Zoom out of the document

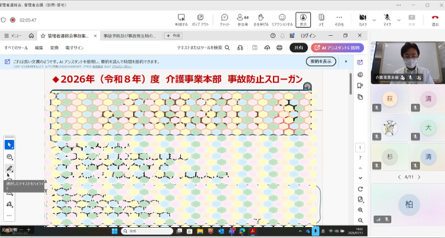pyautogui.click(x=360, y=220)
